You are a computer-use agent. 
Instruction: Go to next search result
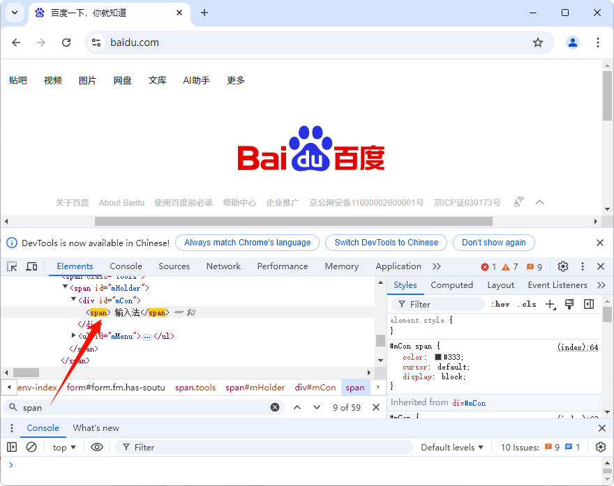317,407
